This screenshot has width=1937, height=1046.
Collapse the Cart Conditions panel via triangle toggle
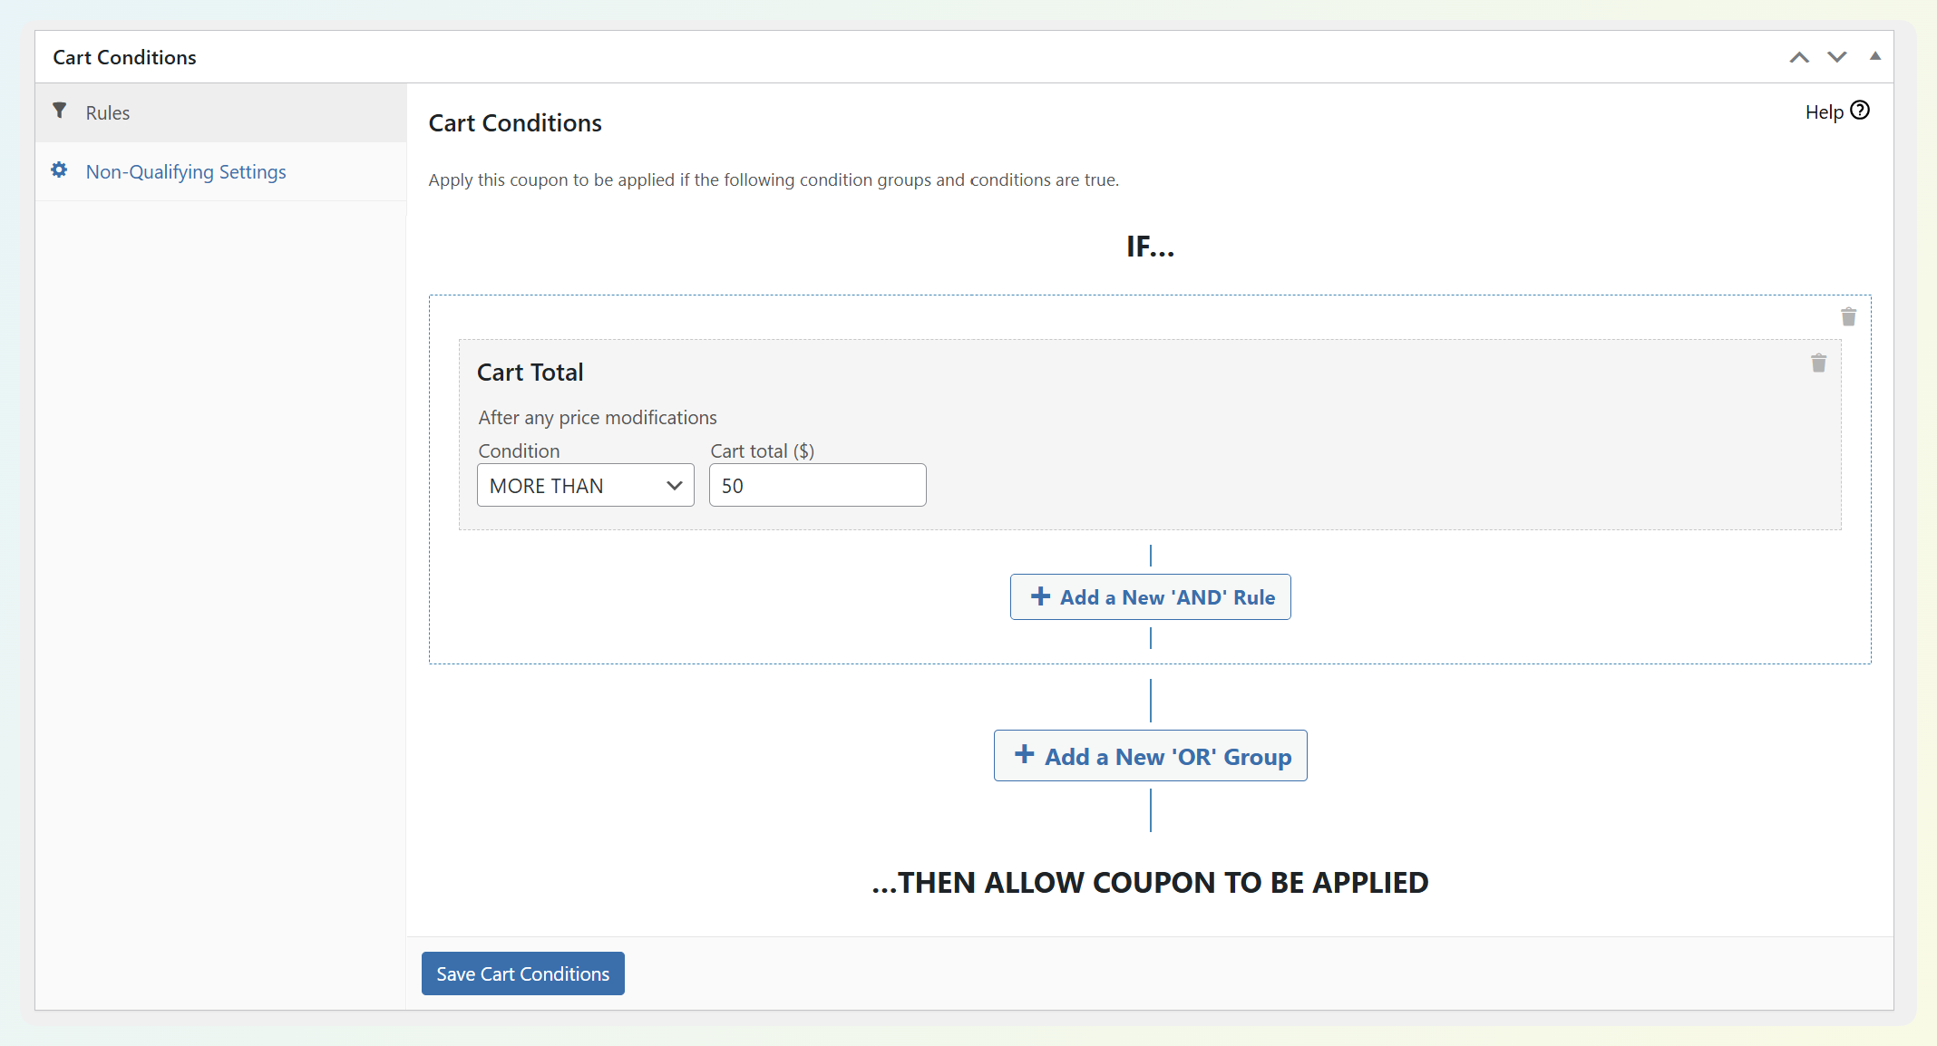[x=1875, y=56]
